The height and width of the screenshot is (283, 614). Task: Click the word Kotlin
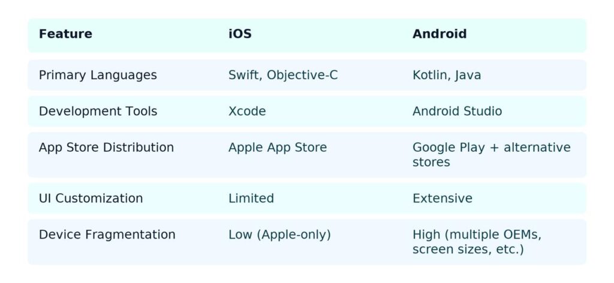(431, 76)
